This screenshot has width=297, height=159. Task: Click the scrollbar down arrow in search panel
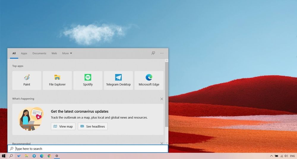tap(167, 143)
